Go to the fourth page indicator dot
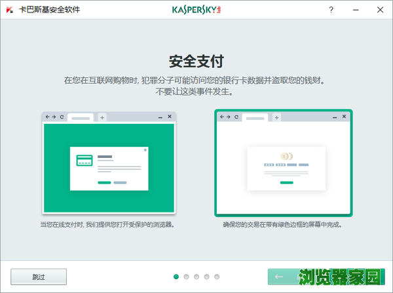Screen dimensions: 393x293 click(207, 277)
